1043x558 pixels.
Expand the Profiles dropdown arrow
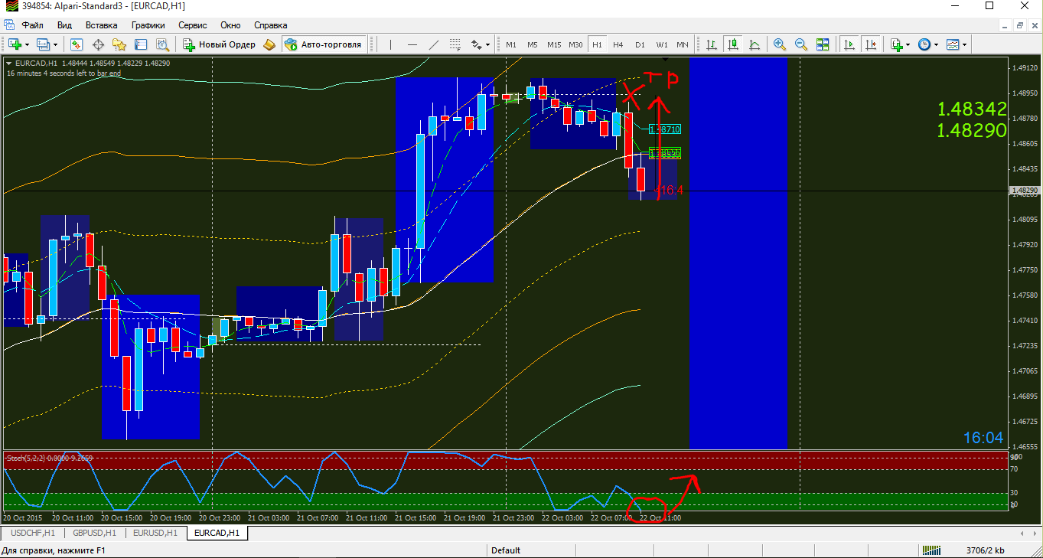pos(54,44)
